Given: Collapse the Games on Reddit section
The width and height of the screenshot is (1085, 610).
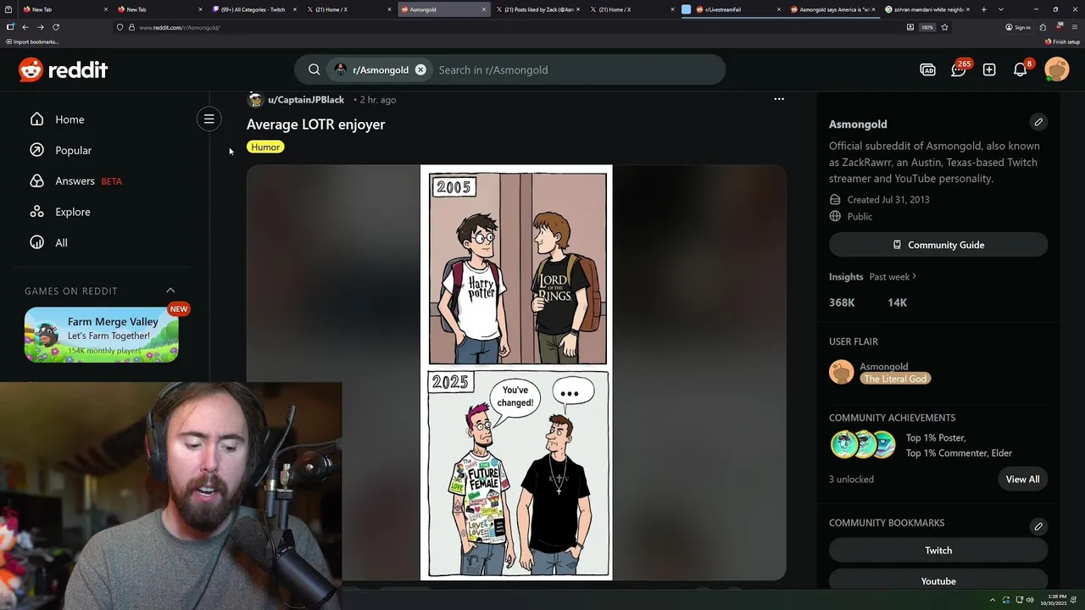Looking at the screenshot, I should click(170, 291).
